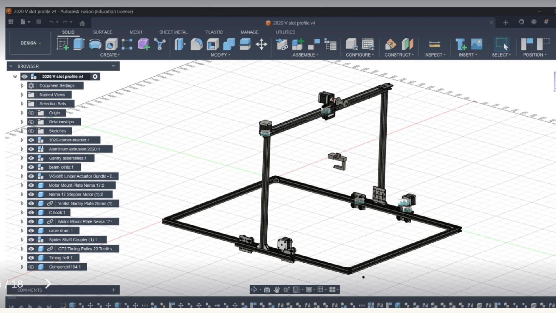Select the Revolve tool

(95, 44)
